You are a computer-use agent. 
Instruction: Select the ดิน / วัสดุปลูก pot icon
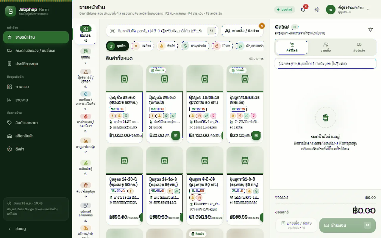click(x=86, y=185)
